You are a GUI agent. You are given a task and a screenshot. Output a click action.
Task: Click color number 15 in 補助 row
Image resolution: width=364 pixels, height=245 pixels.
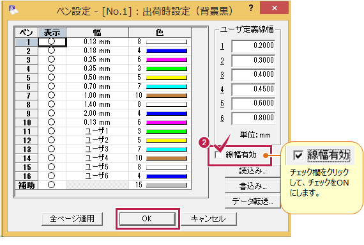tap(139, 185)
